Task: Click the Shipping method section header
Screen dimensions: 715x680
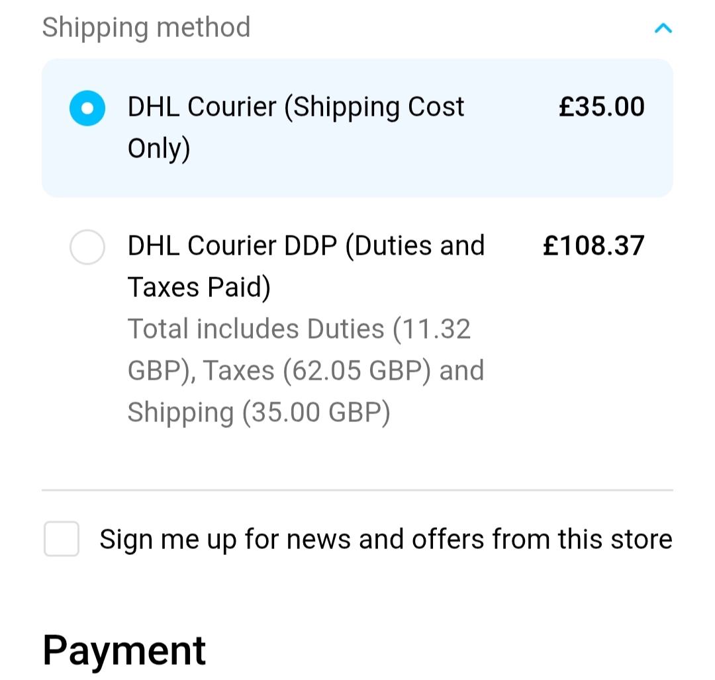Action: point(146,28)
